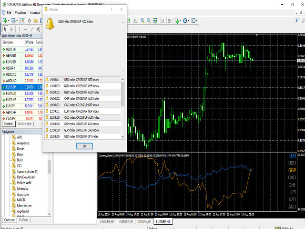Click the GBP label in currency legend

coord(292,170)
